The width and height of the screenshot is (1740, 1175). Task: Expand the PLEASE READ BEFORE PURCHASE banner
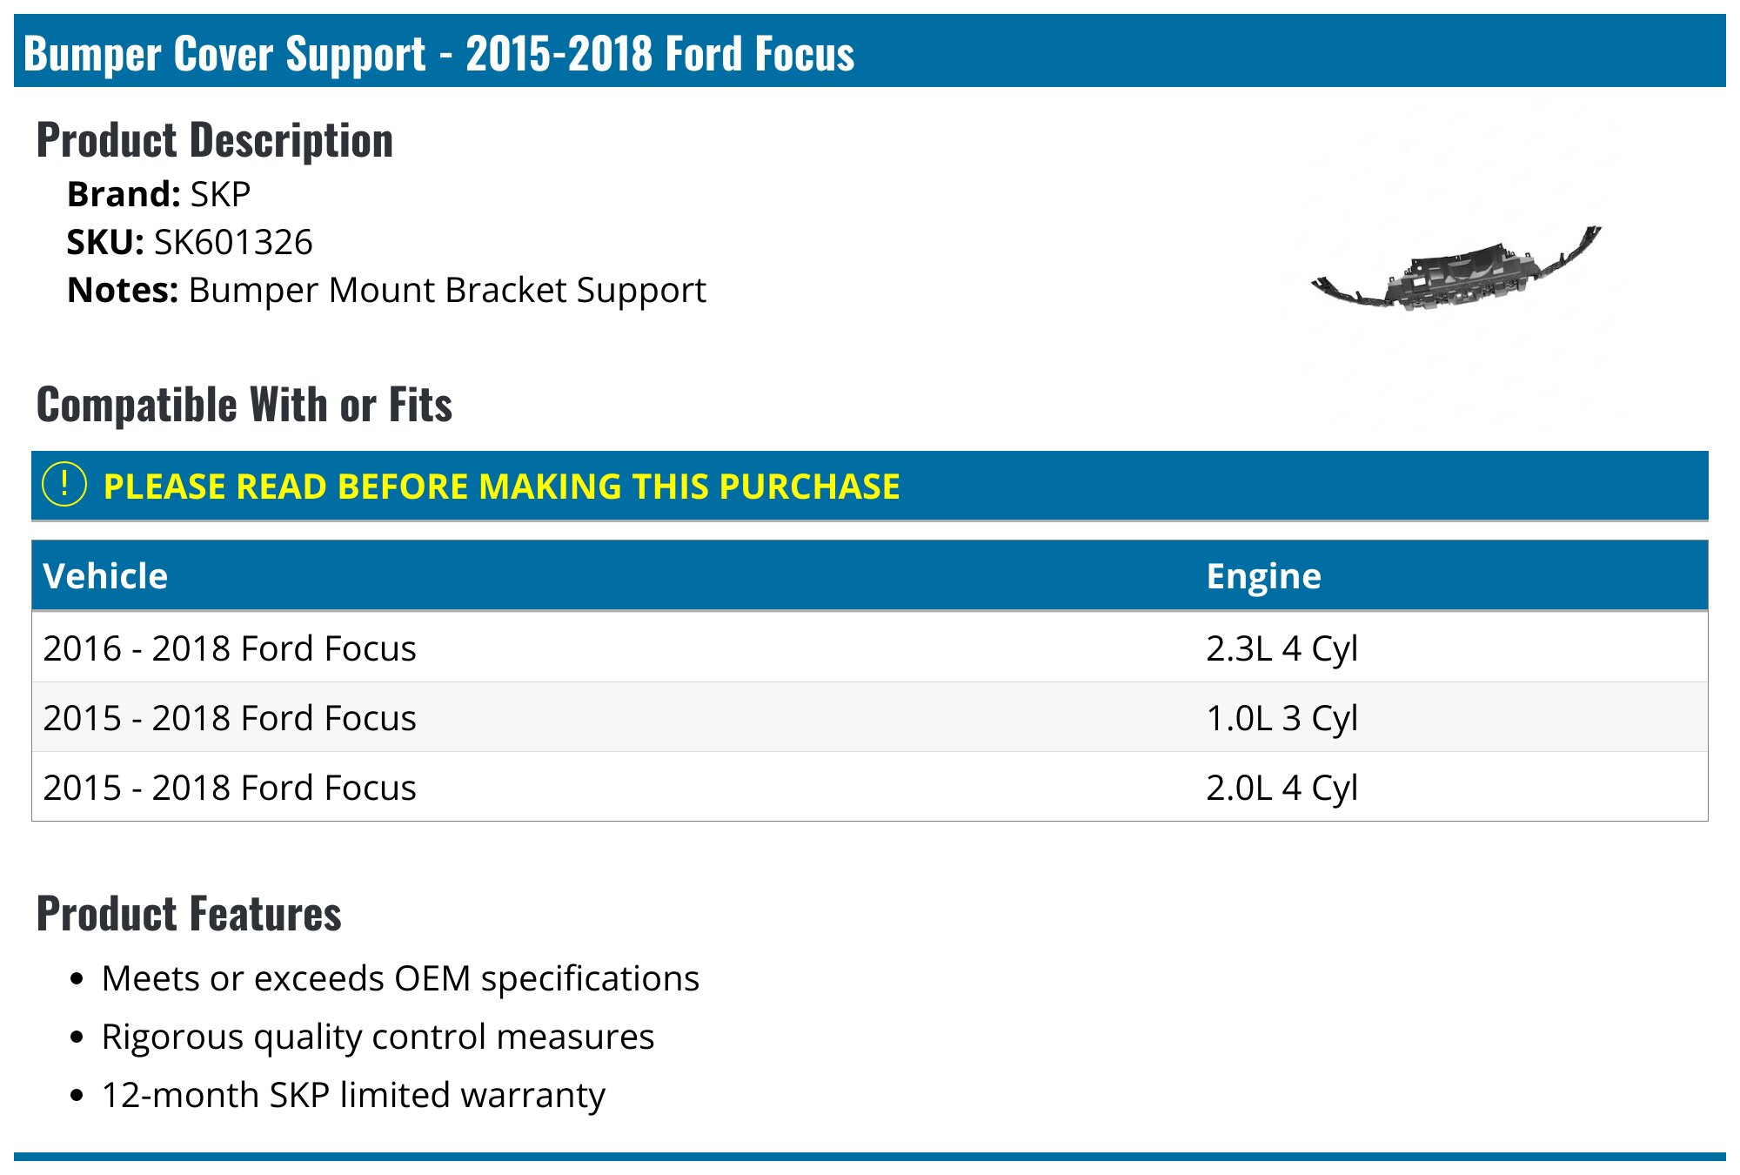(870, 486)
